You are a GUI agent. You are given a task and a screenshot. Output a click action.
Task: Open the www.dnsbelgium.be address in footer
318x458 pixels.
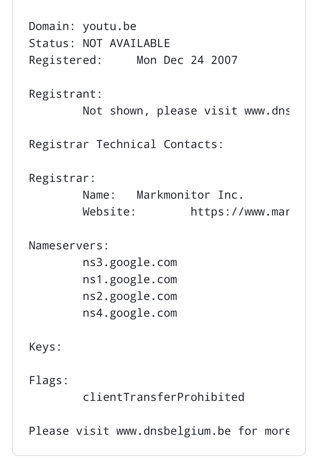pos(174,431)
